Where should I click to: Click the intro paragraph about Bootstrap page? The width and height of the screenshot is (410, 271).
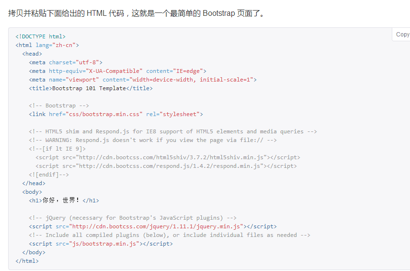click(x=137, y=13)
